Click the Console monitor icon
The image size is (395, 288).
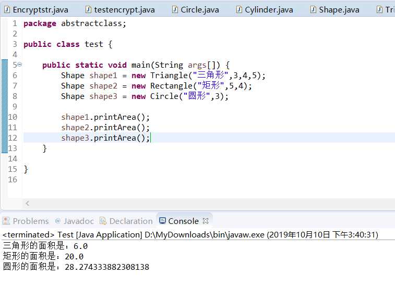(x=162, y=221)
